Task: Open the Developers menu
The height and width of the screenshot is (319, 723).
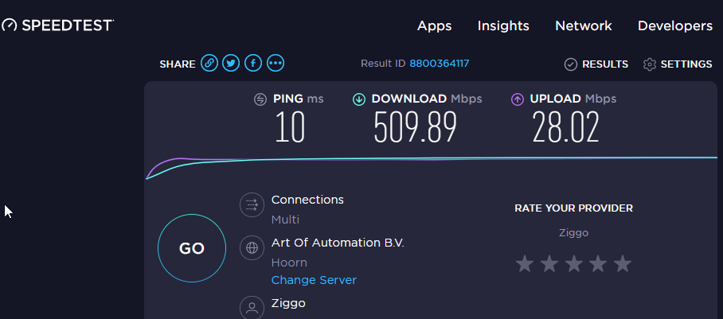Action: 675,25
